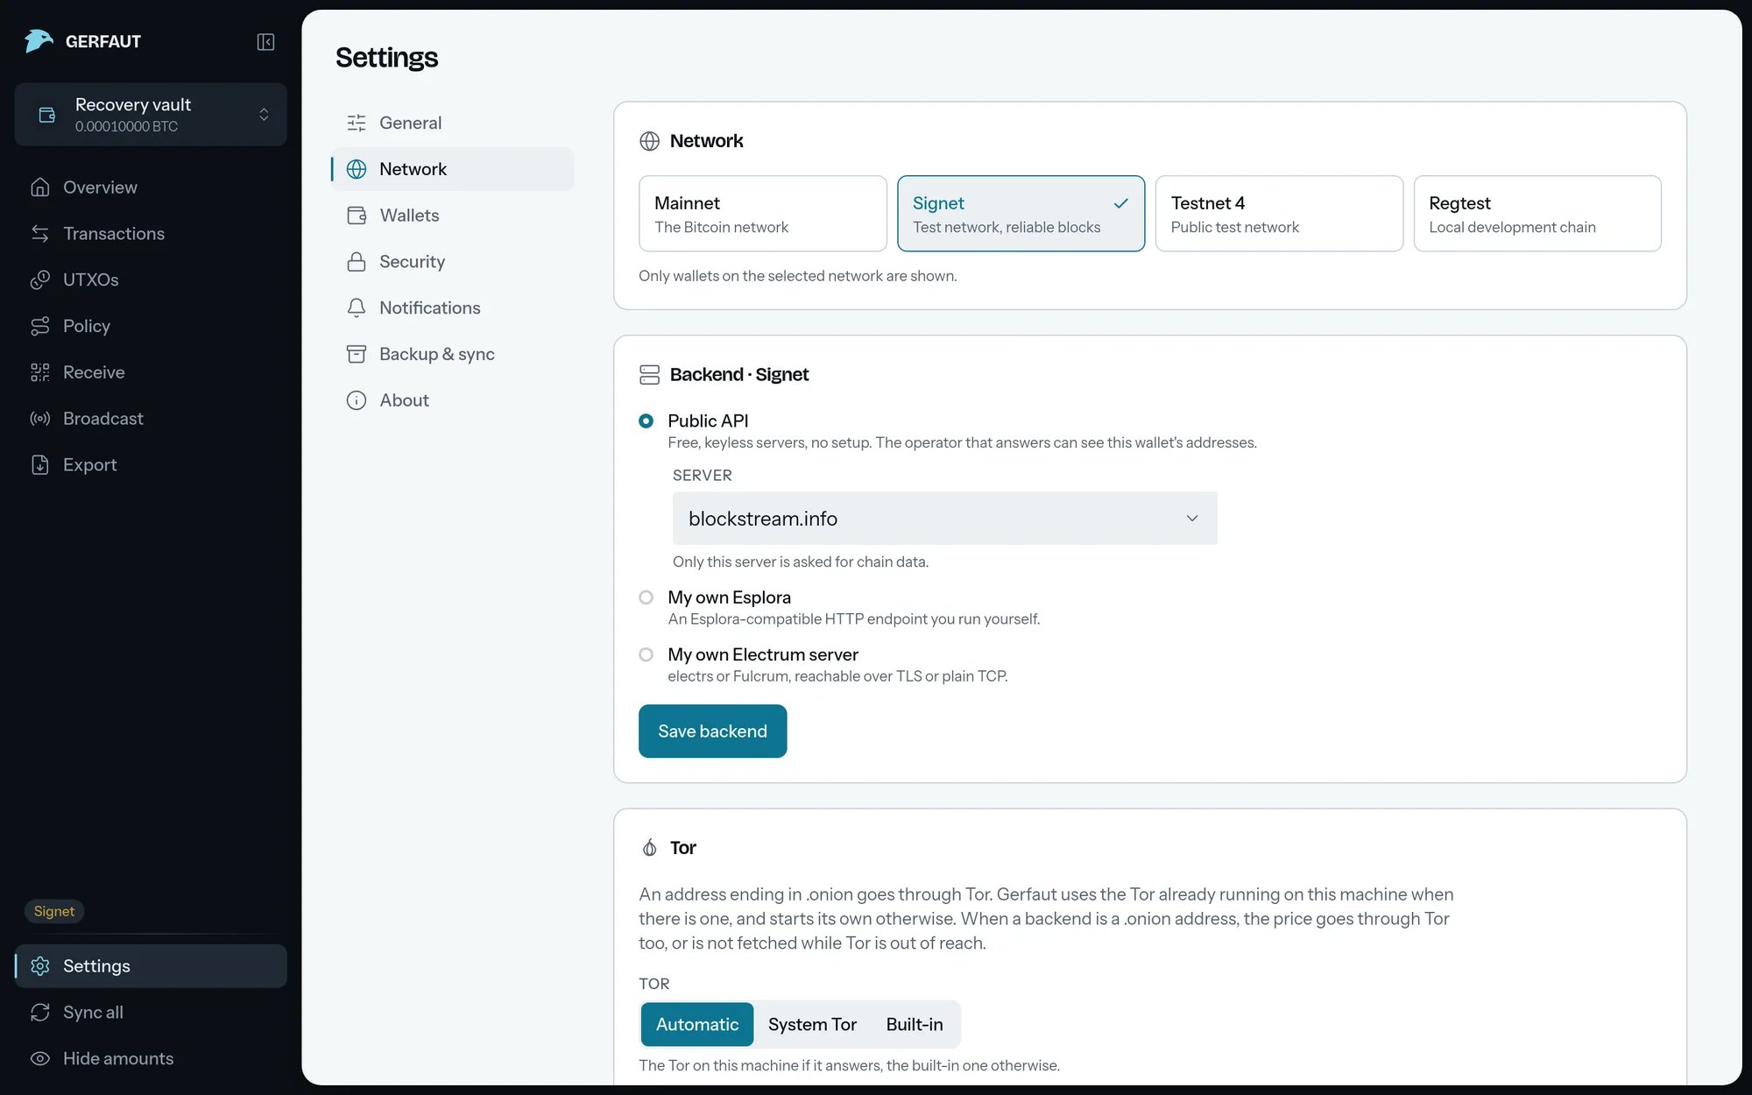
Task: Set Tor mode to System Tor
Action: tap(812, 1025)
